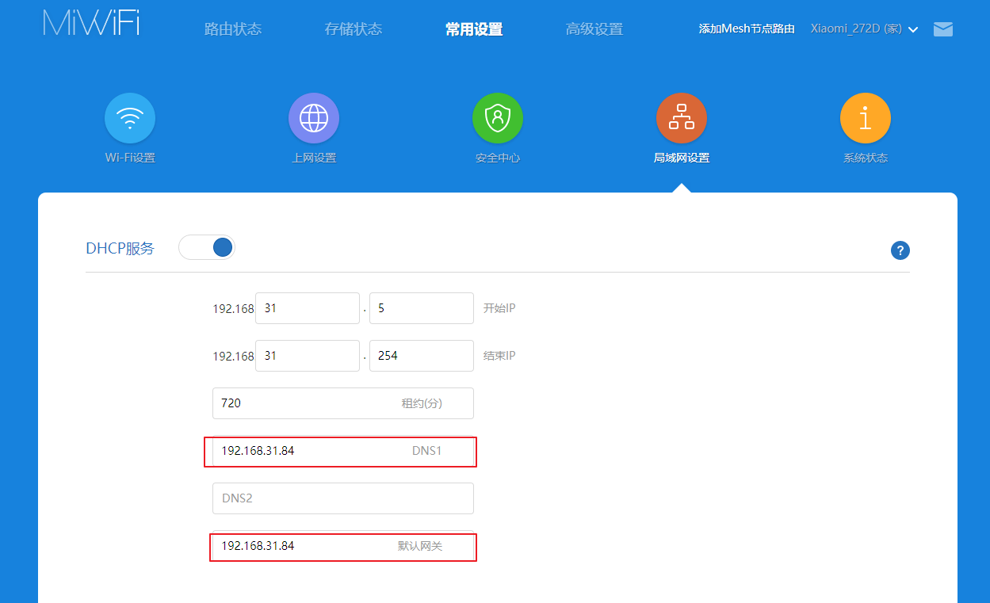Click the blue help question mark icon
This screenshot has width=990, height=603.
(x=900, y=250)
